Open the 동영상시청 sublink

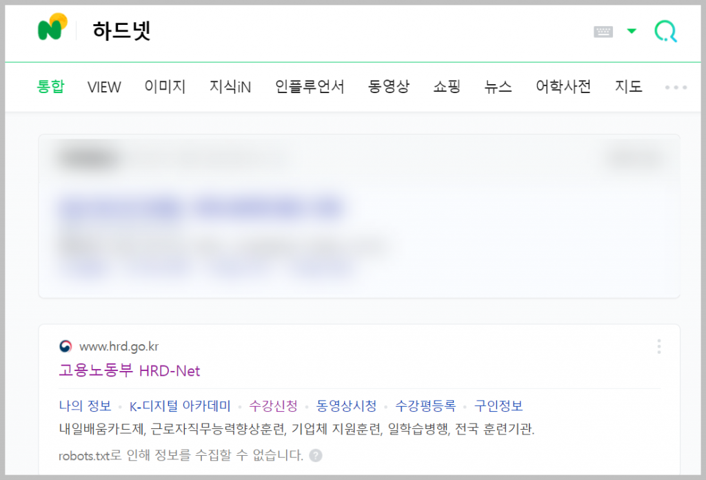point(346,406)
